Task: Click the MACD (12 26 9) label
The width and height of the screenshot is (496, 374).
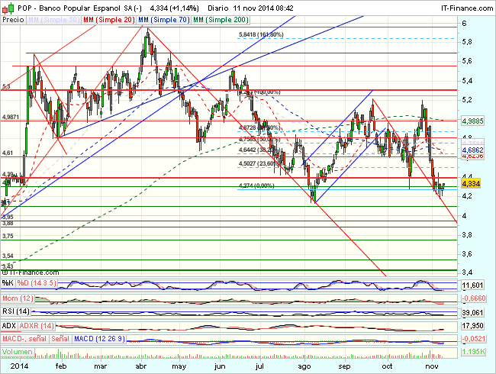Action: [99, 339]
